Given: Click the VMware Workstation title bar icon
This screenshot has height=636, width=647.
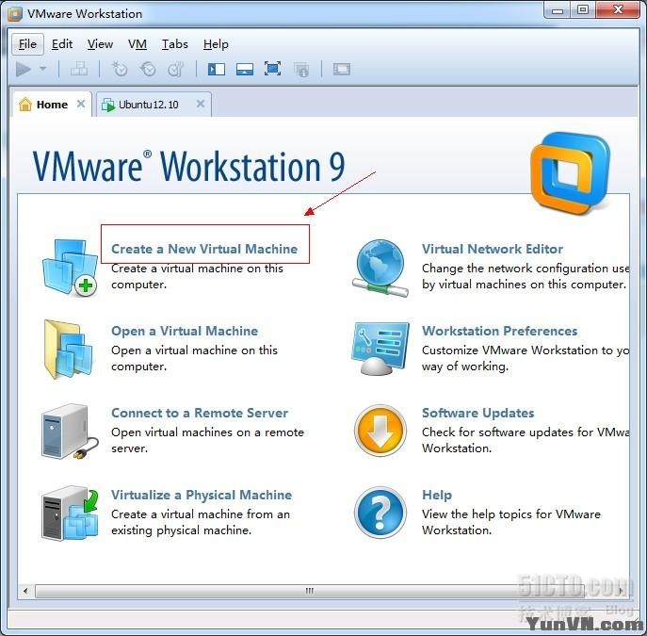Looking at the screenshot, I should (x=15, y=13).
